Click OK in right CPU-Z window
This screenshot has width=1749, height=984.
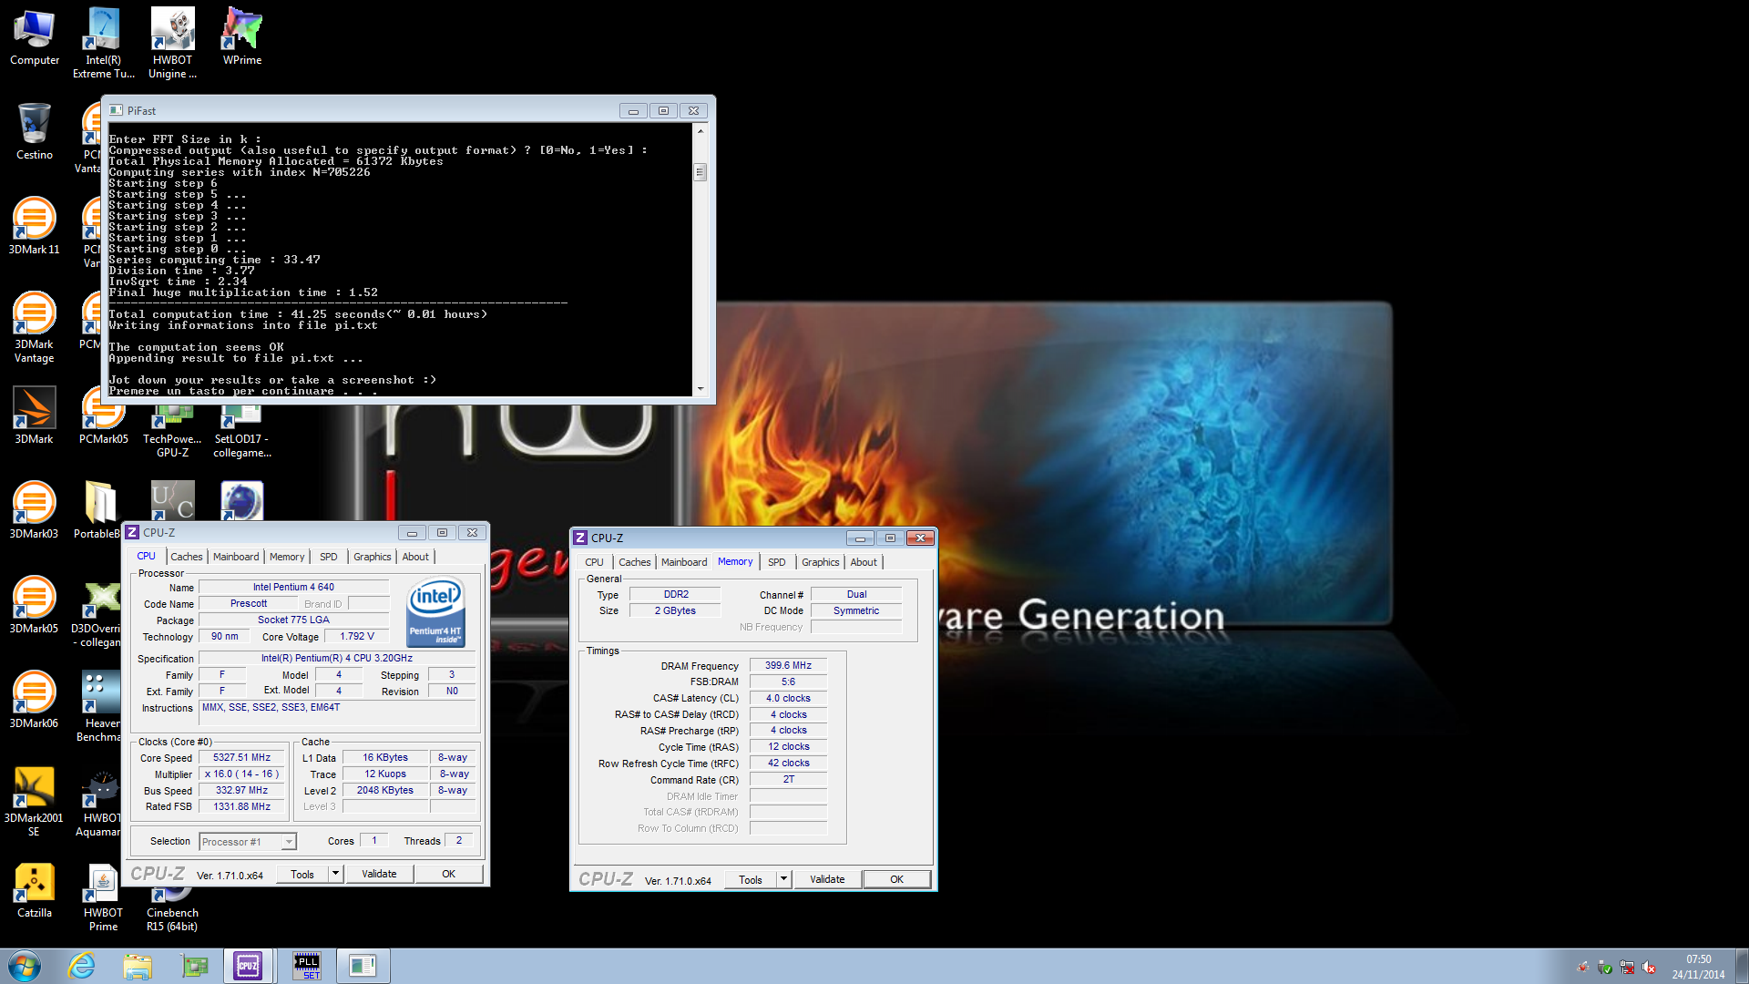point(897,879)
